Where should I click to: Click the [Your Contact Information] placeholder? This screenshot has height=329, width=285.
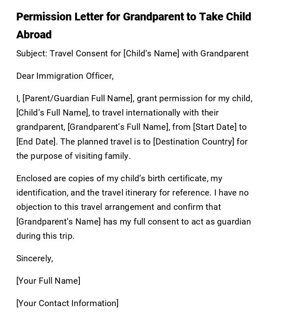pos(67,303)
